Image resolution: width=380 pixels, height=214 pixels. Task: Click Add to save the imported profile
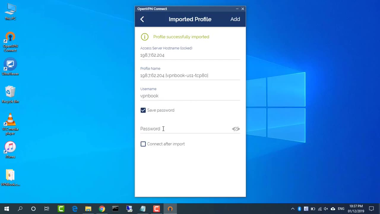(x=235, y=19)
